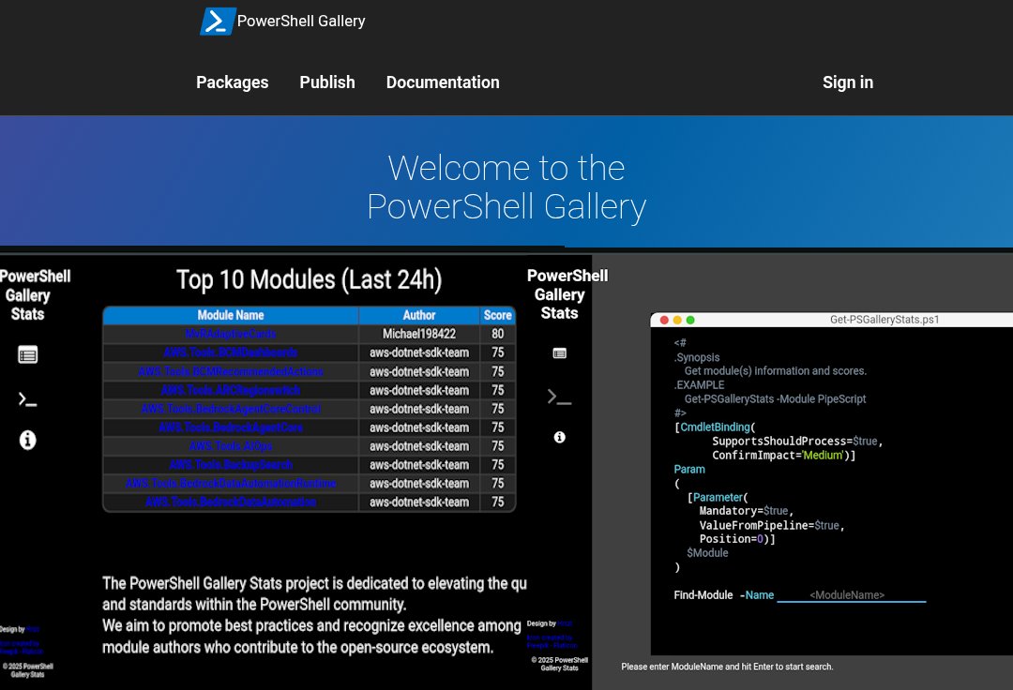Click the -Name parameter label

tap(757, 595)
